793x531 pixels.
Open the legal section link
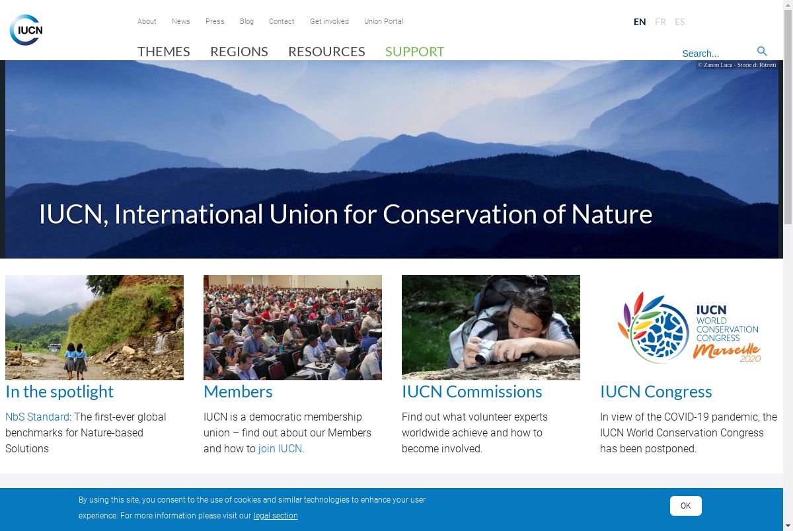276,516
